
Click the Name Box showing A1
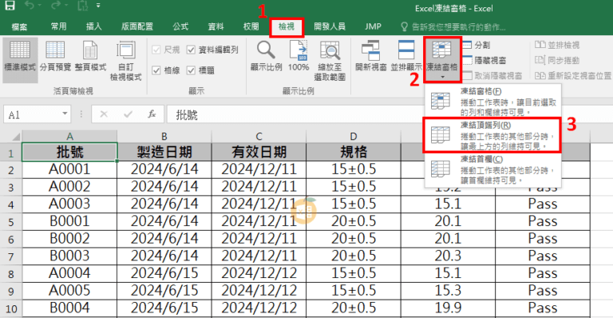coord(32,114)
